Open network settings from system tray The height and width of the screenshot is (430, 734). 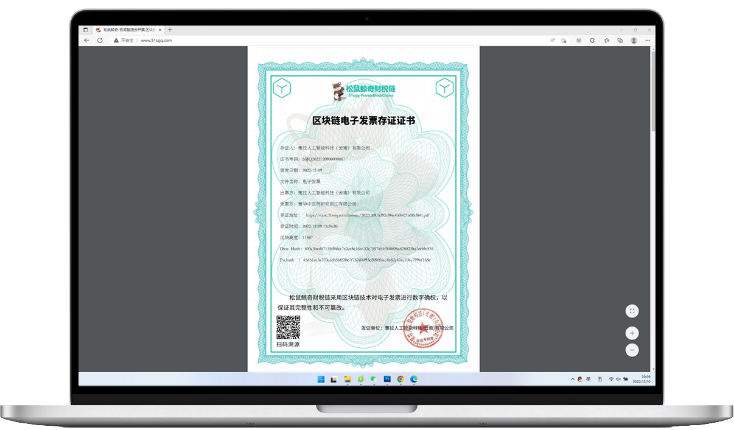[x=611, y=380]
